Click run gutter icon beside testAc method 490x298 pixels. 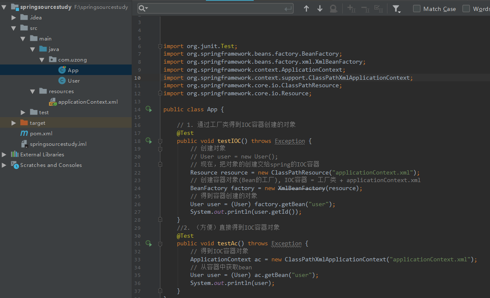coord(149,243)
